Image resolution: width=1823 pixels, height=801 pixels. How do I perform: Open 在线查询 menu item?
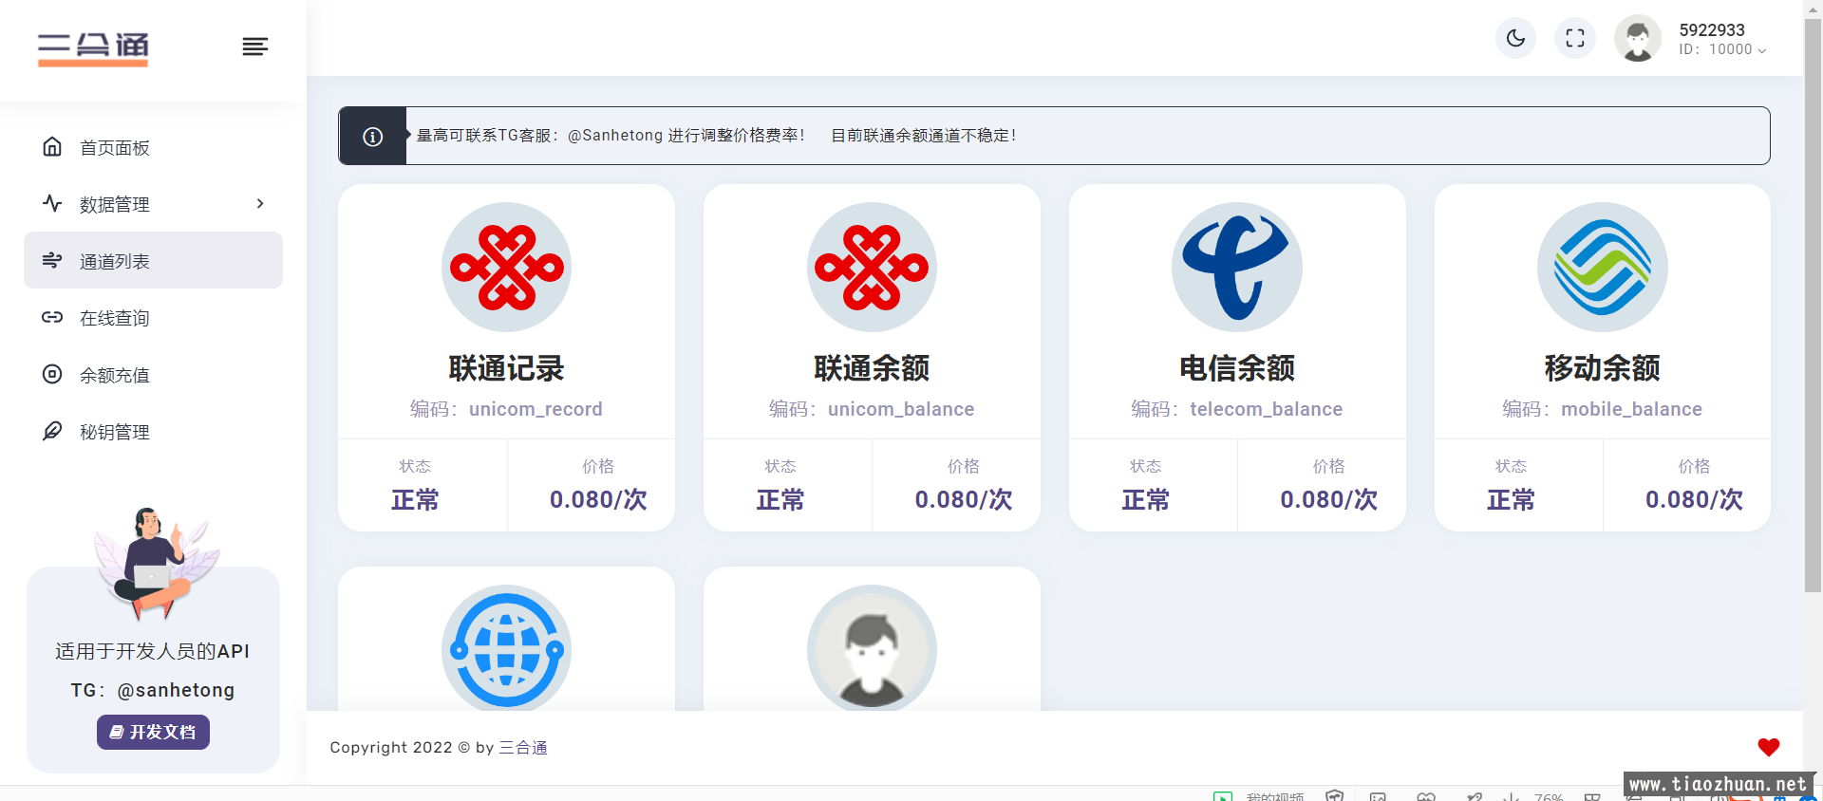[x=153, y=318]
